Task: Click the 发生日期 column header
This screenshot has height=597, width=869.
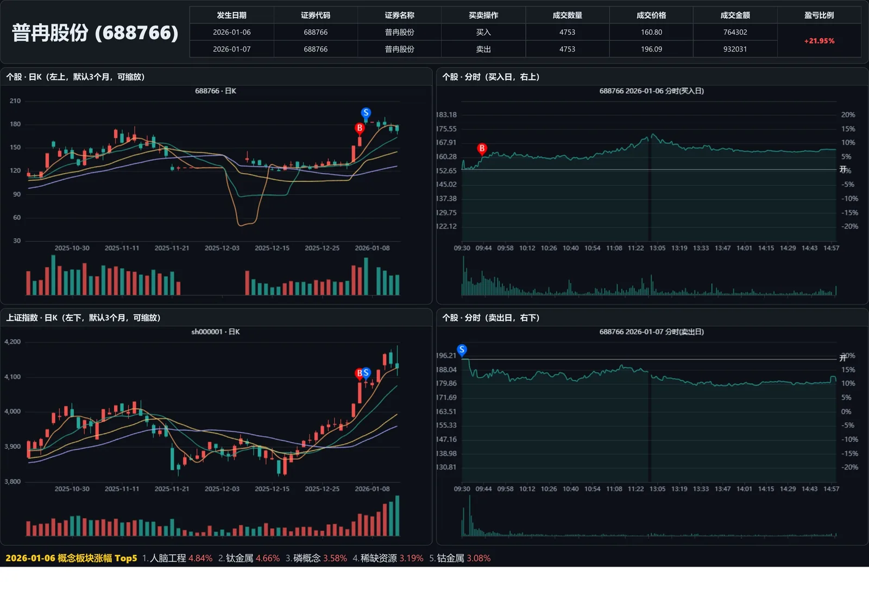Action: (x=231, y=15)
